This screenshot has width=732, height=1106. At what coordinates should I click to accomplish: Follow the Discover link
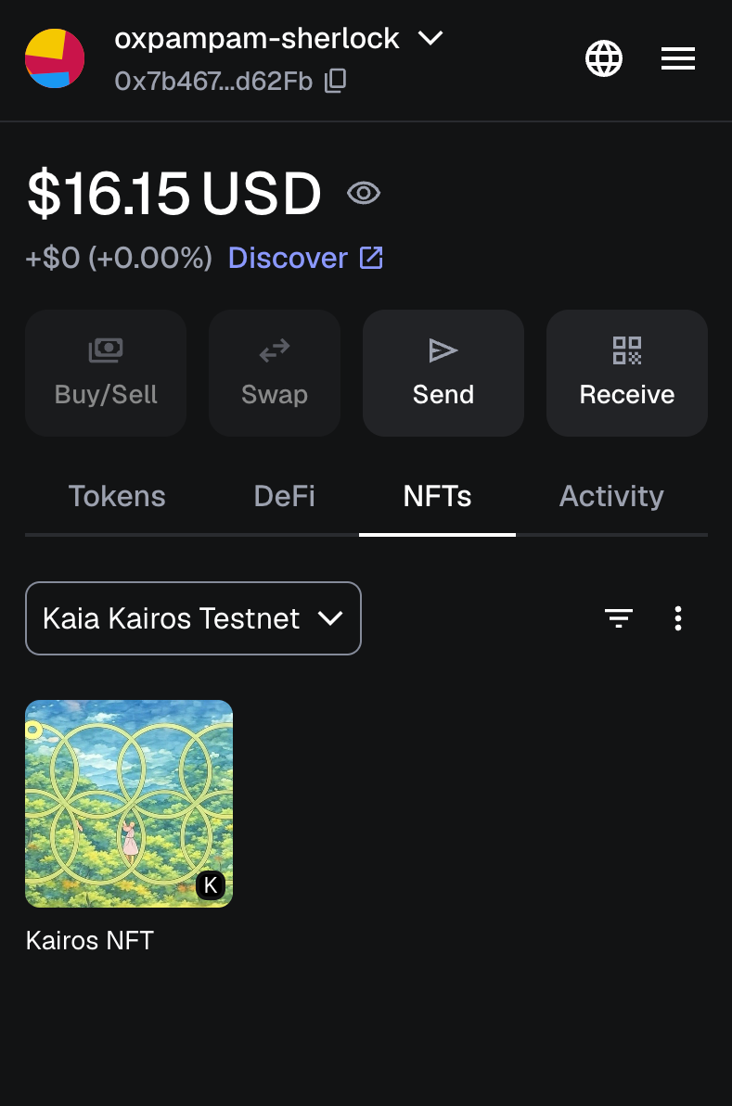click(288, 258)
